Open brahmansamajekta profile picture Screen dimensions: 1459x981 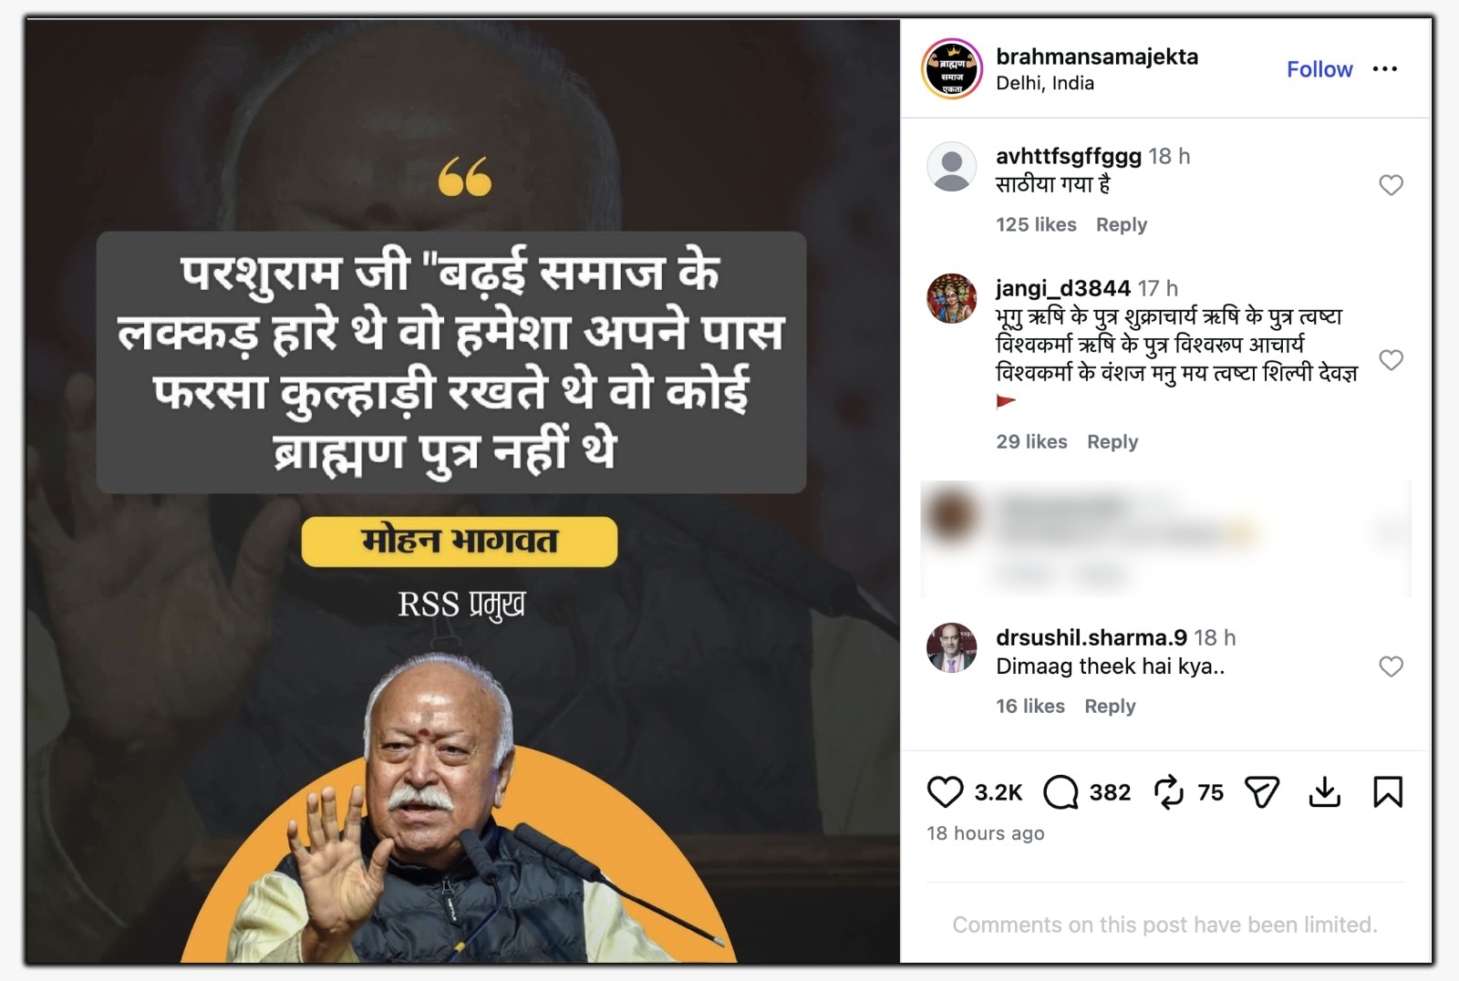click(951, 69)
